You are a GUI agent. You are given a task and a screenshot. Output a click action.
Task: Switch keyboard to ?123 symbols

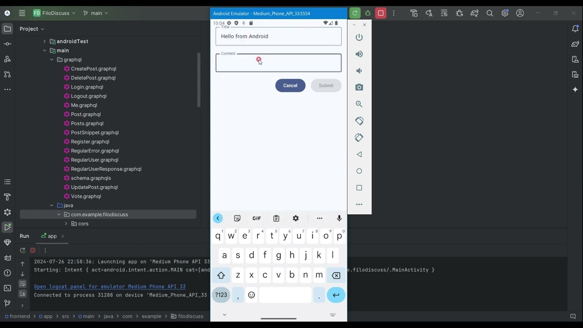[221, 295]
